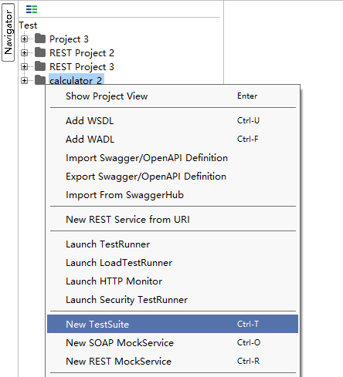This screenshot has width=343, height=377.
Task: Choose New SOAP MockService
Action: click(x=172, y=343)
